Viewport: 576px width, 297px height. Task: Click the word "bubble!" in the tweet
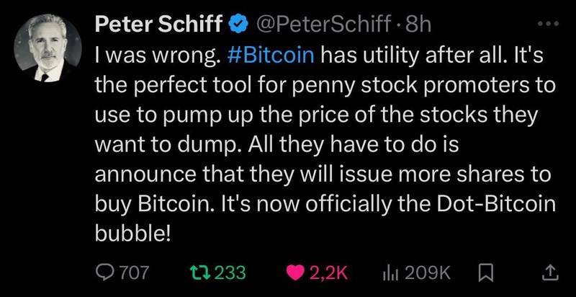[133, 232]
